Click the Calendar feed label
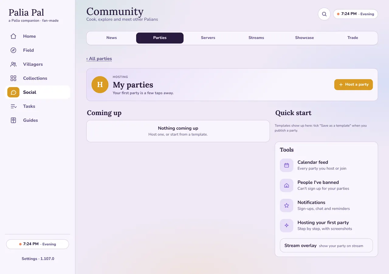The image size is (389, 274). [313, 162]
